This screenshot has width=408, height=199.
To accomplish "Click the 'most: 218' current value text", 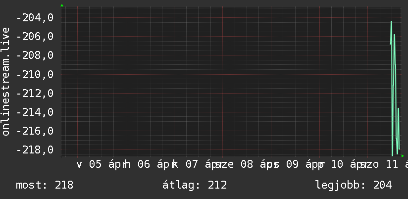I will [x=45, y=186].
